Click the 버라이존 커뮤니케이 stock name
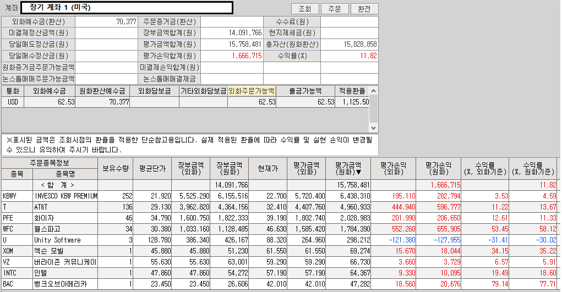 point(66,262)
